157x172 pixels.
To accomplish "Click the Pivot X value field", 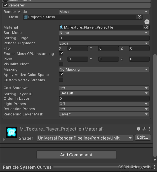I will (78, 59).
